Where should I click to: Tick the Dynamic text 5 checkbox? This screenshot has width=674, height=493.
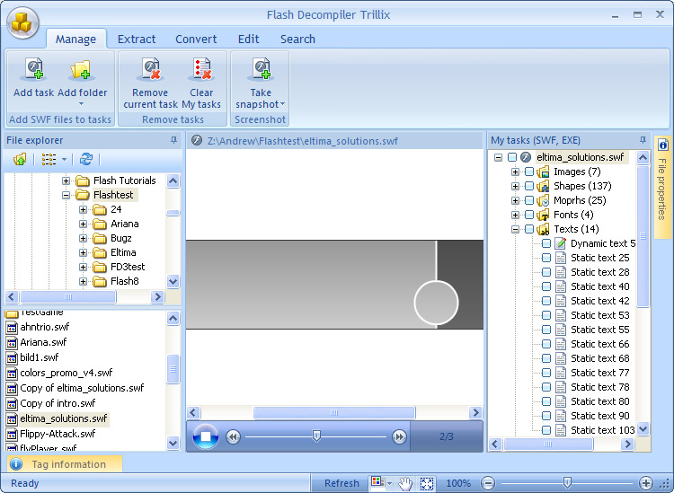pyautogui.click(x=545, y=243)
